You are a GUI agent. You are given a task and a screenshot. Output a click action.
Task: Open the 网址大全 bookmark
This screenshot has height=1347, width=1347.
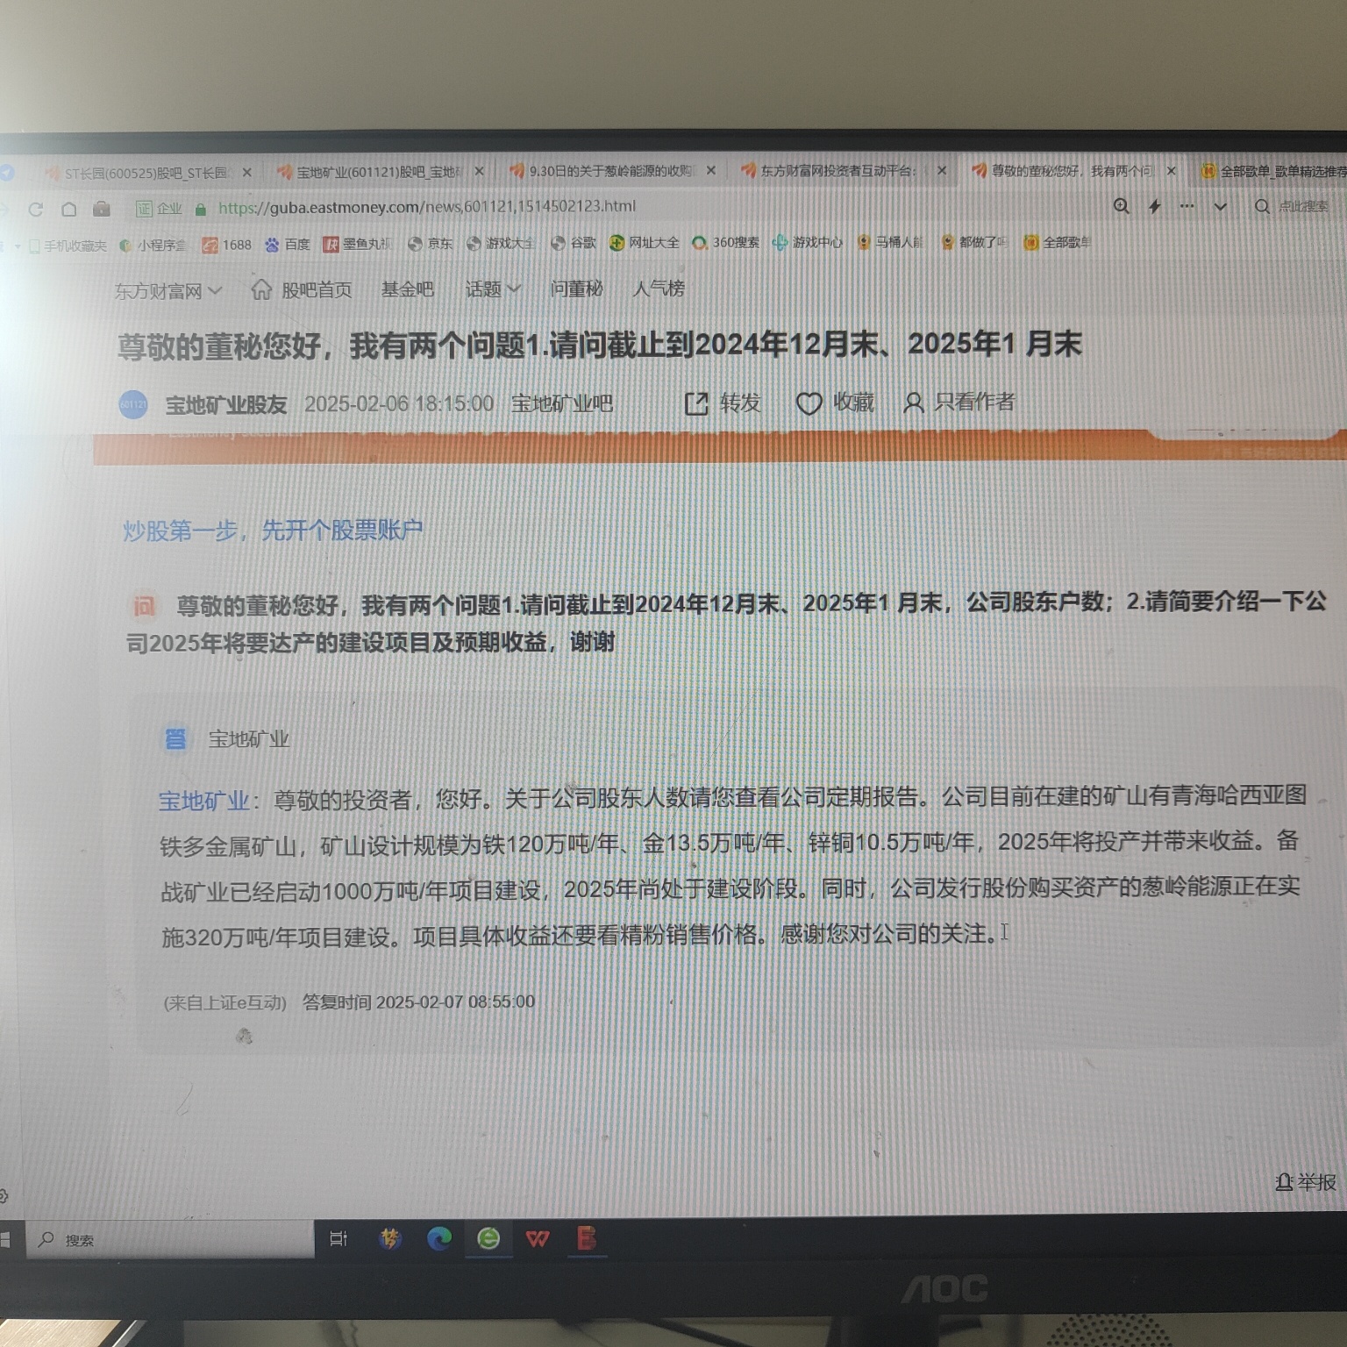[x=644, y=243]
